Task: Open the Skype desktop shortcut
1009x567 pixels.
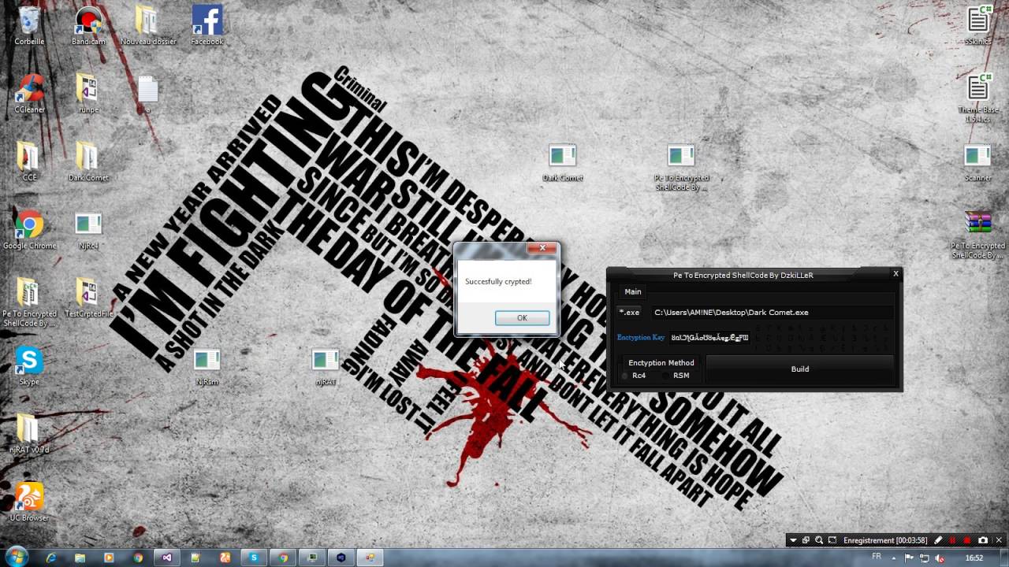Action: pos(29,366)
